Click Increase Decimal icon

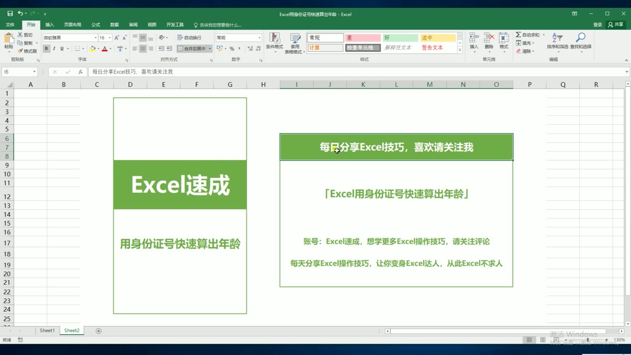click(250, 48)
